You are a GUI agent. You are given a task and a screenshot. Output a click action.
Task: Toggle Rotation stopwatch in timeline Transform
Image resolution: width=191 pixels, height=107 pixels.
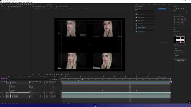[x=10, y=90]
